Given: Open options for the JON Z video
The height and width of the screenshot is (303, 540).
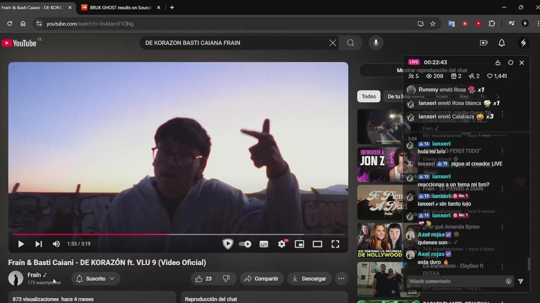Looking at the screenshot, I should pyautogui.click(x=502, y=151).
